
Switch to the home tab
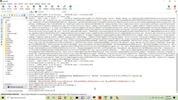[x=31, y=12]
